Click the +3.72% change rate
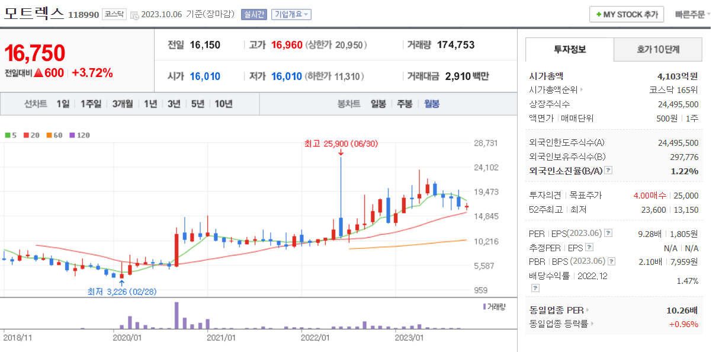 point(92,73)
